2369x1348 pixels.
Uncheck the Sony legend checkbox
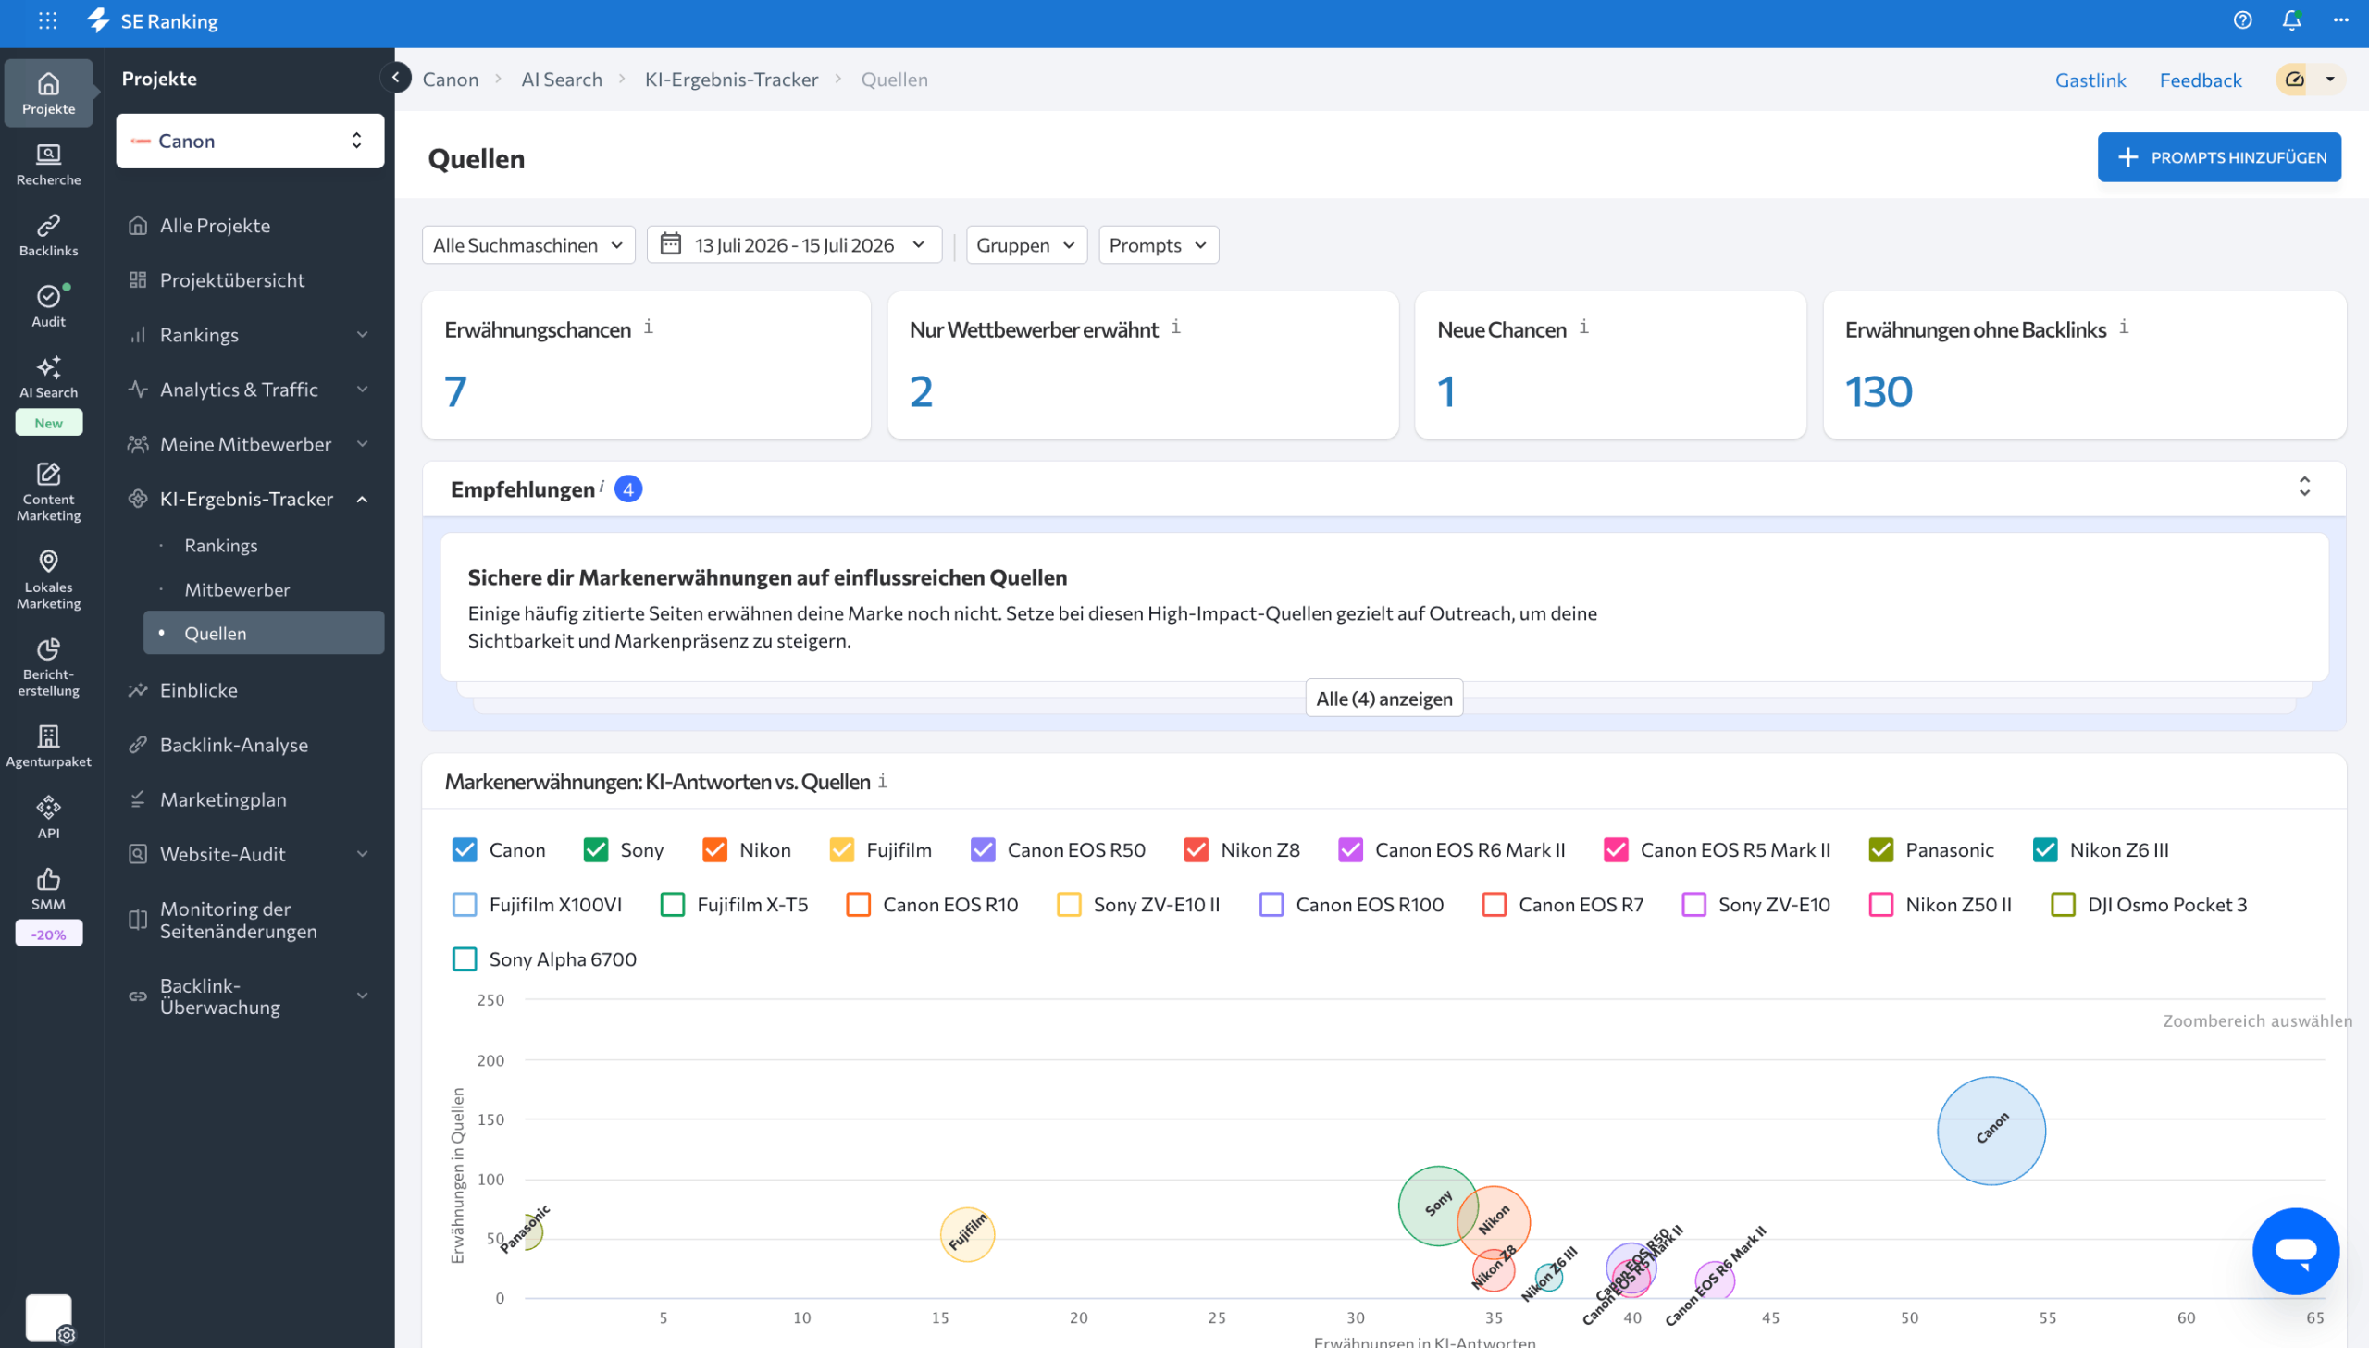[596, 850]
